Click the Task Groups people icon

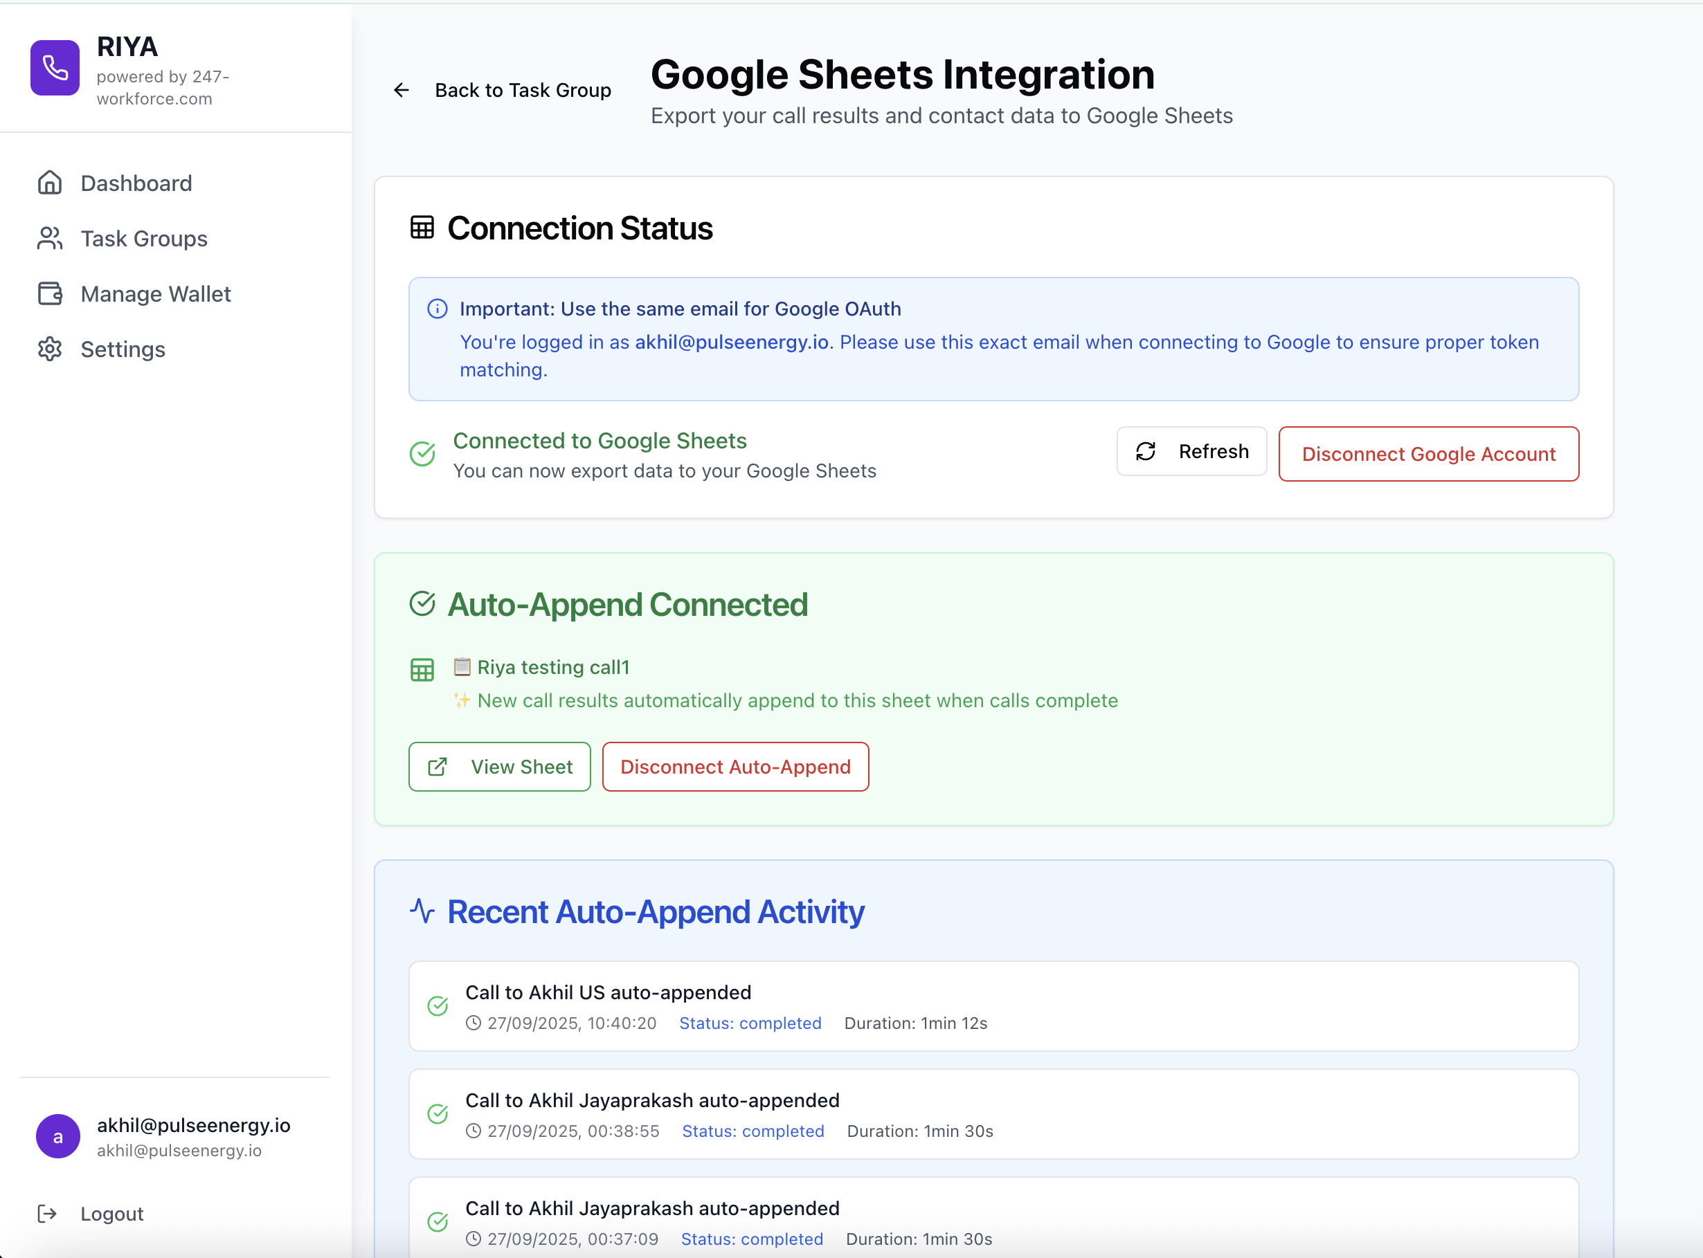pos(51,238)
